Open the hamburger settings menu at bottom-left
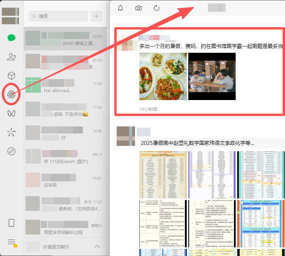The width and height of the screenshot is (285, 256). [11, 242]
